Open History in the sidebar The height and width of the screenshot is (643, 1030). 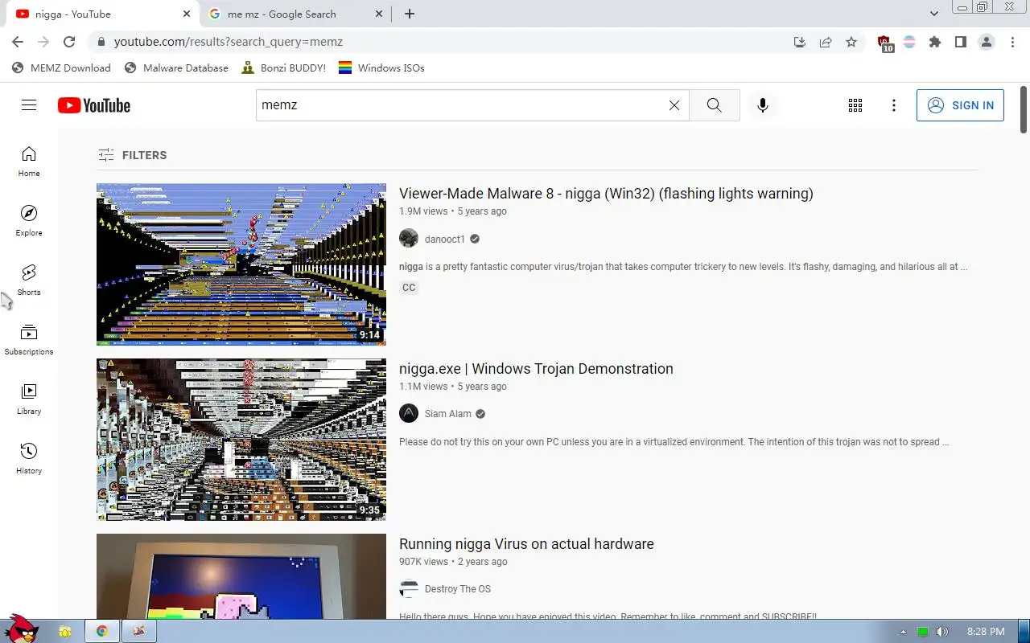[x=29, y=459]
